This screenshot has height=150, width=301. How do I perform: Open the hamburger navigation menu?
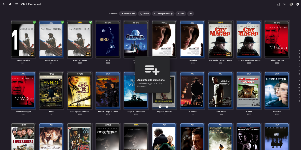click(x=17, y=4)
